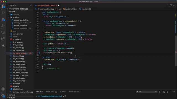The image size is (177, 99).
Task: Split the terminal panel
Action: tap(164, 92)
